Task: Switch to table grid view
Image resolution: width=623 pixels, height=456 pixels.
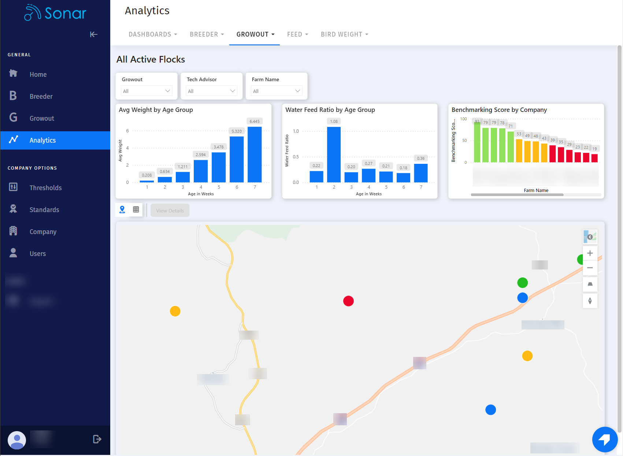Action: pos(136,210)
